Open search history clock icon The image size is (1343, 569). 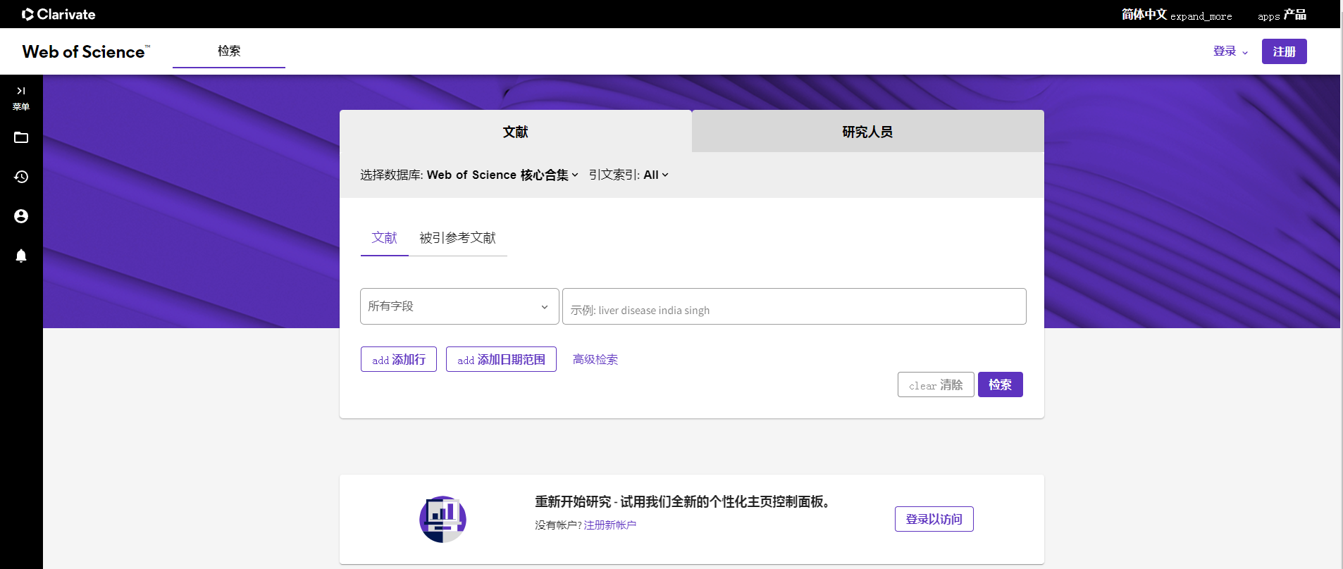tap(21, 177)
